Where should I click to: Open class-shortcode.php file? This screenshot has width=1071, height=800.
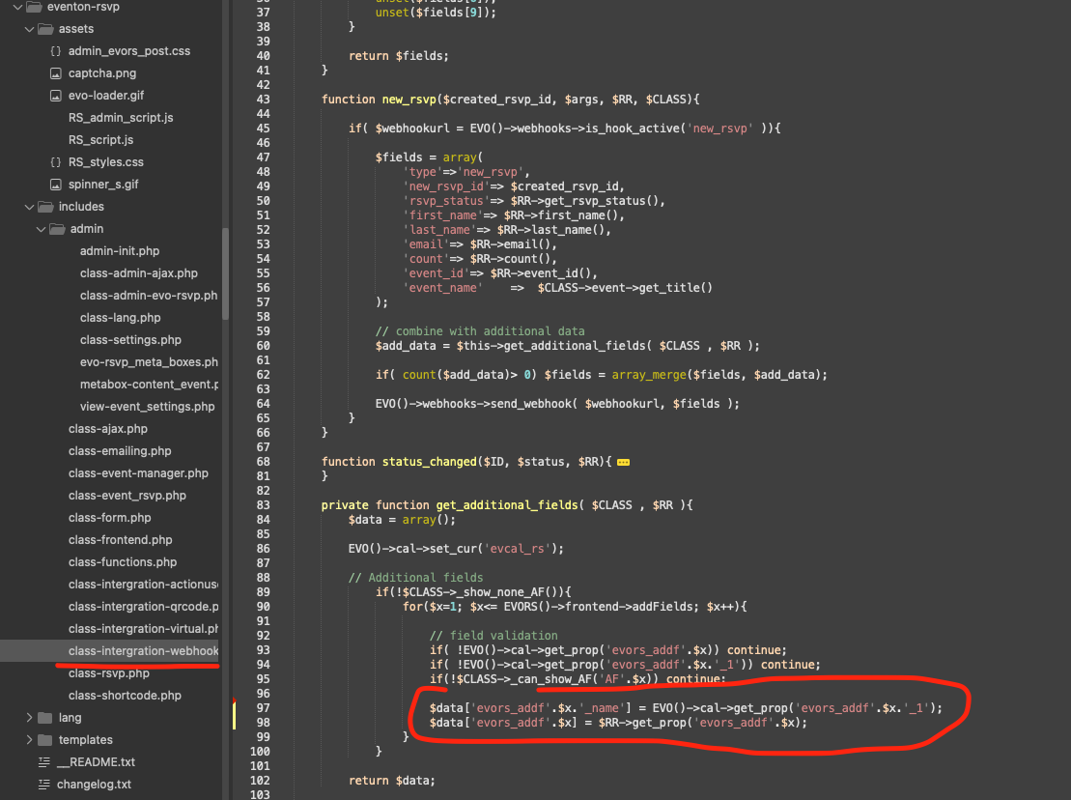[125, 696]
